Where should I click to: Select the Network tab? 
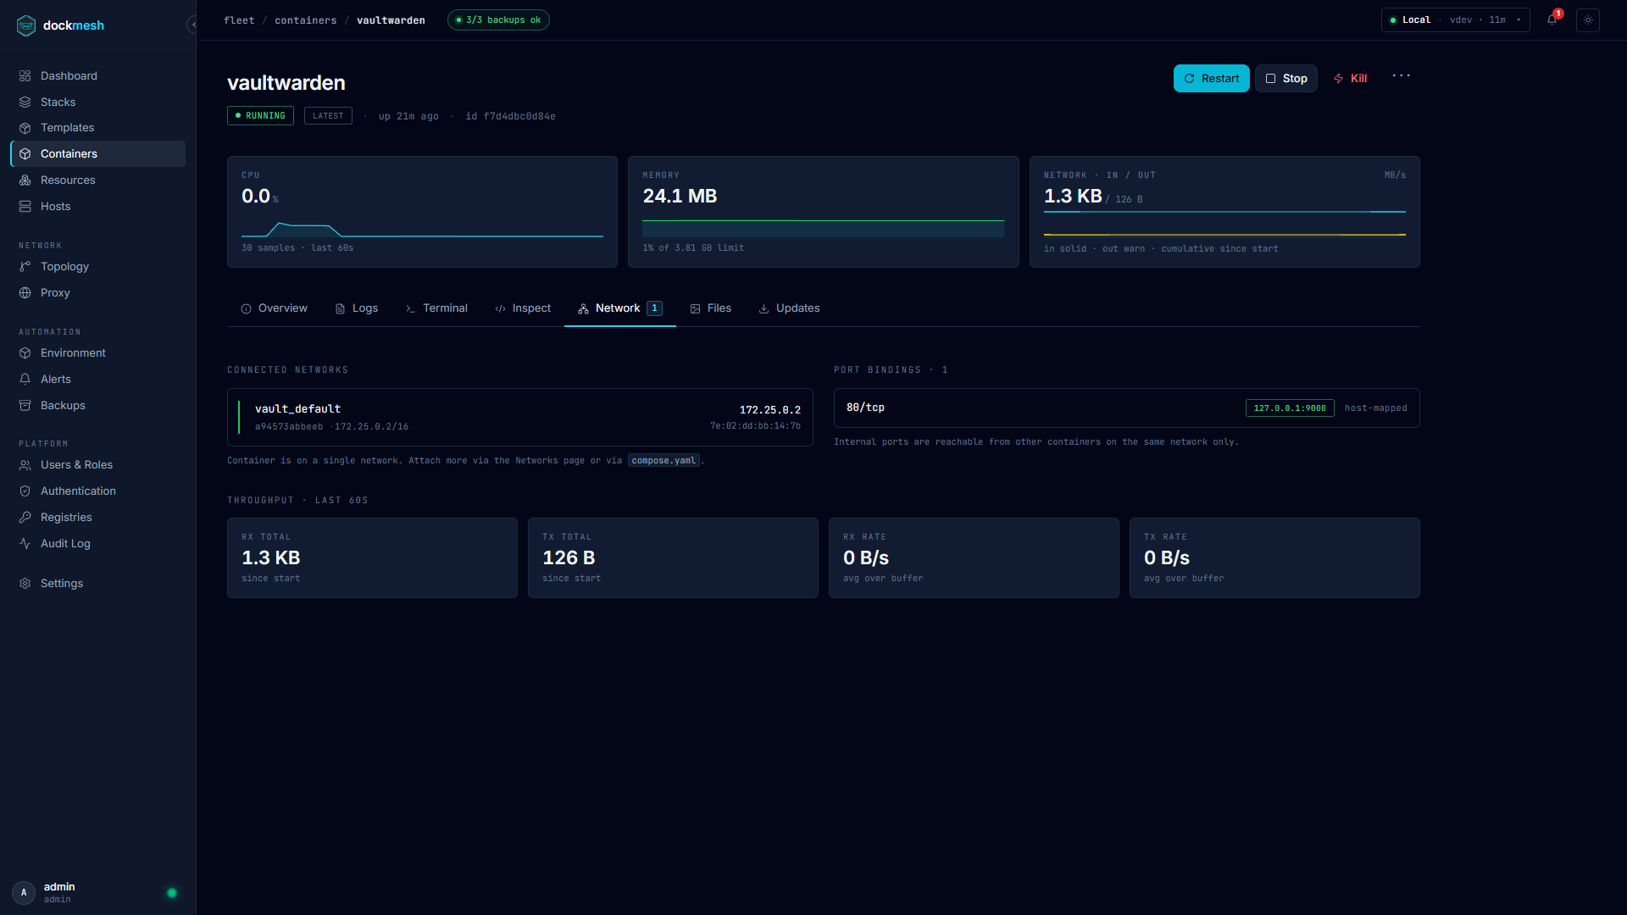(x=620, y=308)
